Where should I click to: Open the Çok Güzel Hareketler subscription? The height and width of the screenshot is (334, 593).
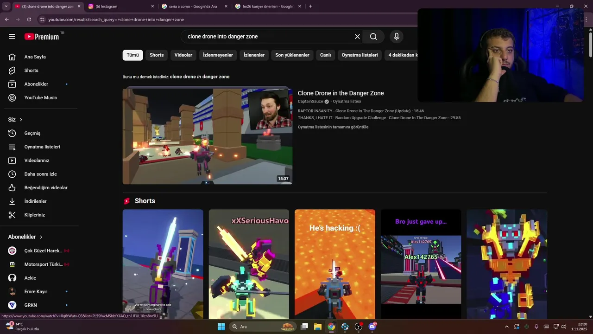pos(39,250)
